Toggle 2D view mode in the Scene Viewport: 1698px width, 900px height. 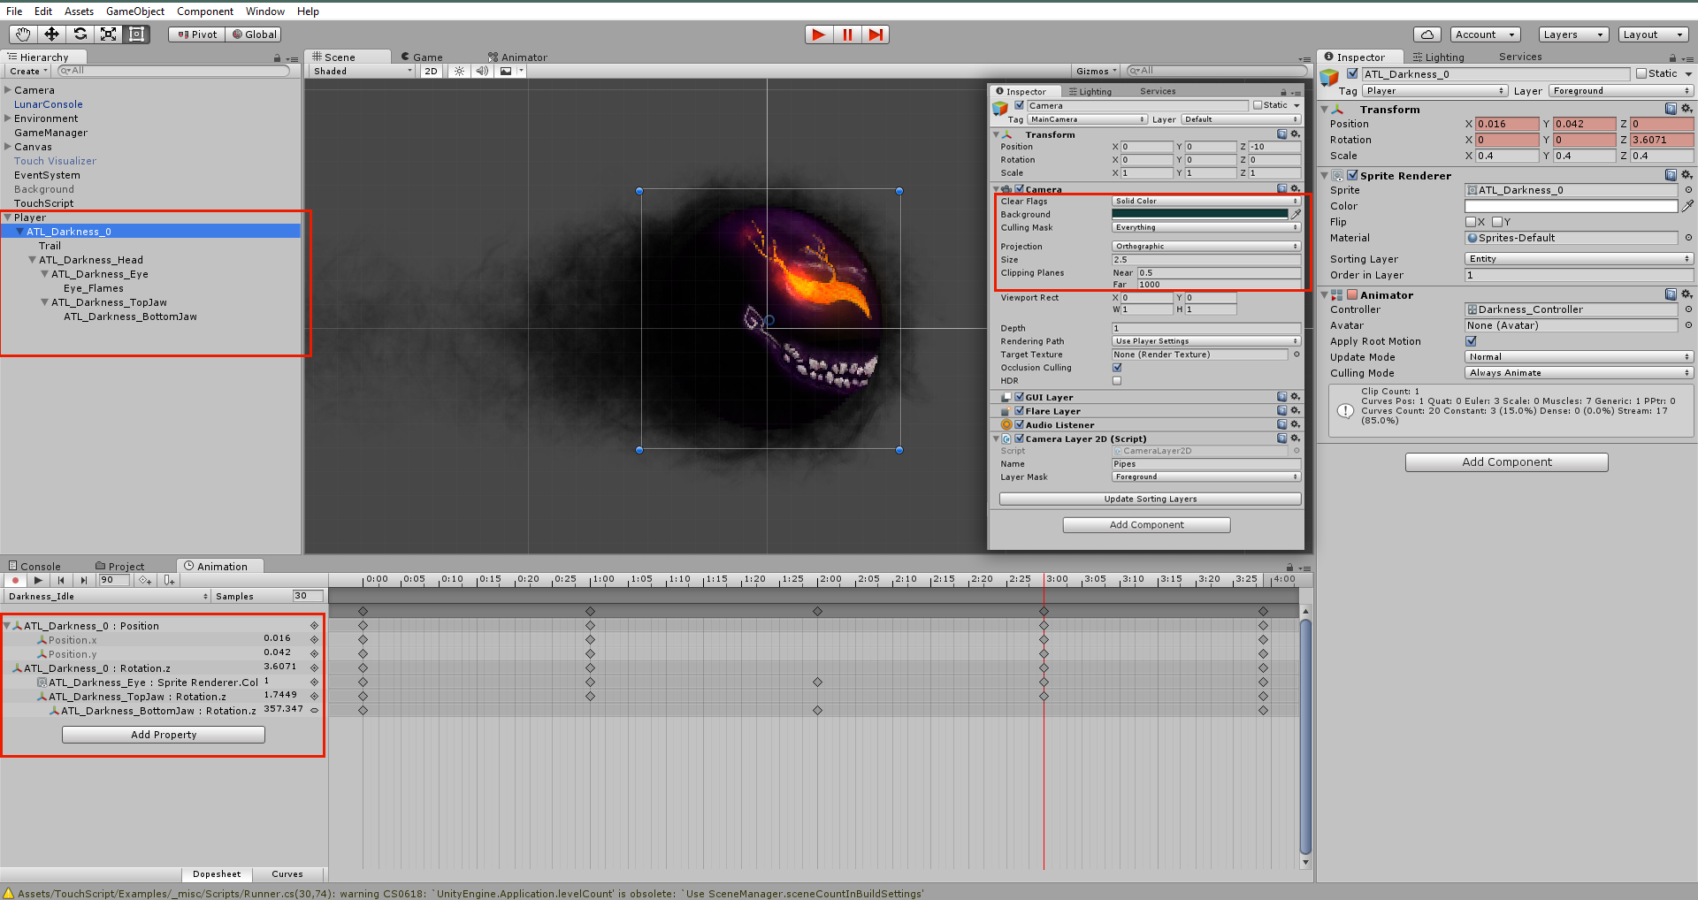[x=431, y=72]
